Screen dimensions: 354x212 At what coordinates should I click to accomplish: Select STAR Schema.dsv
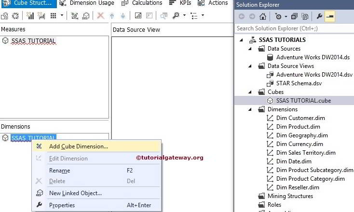click(x=299, y=83)
